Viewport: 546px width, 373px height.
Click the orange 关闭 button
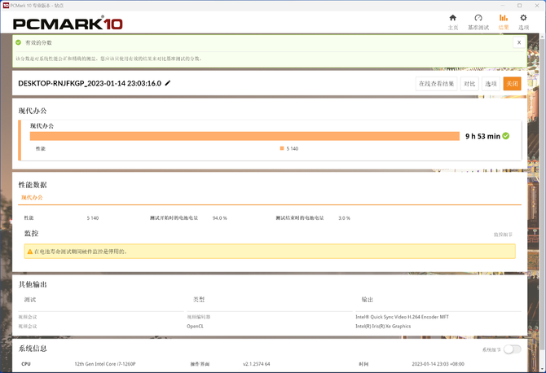tap(513, 84)
